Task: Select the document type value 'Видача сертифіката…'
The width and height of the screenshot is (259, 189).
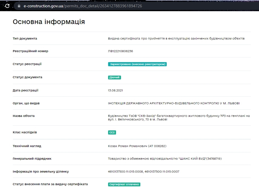Action: click(x=176, y=38)
